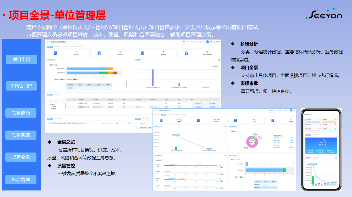
Task: Switch to the 项目成本 tab in the first dashboard
Action: pyautogui.click(x=58, y=47)
